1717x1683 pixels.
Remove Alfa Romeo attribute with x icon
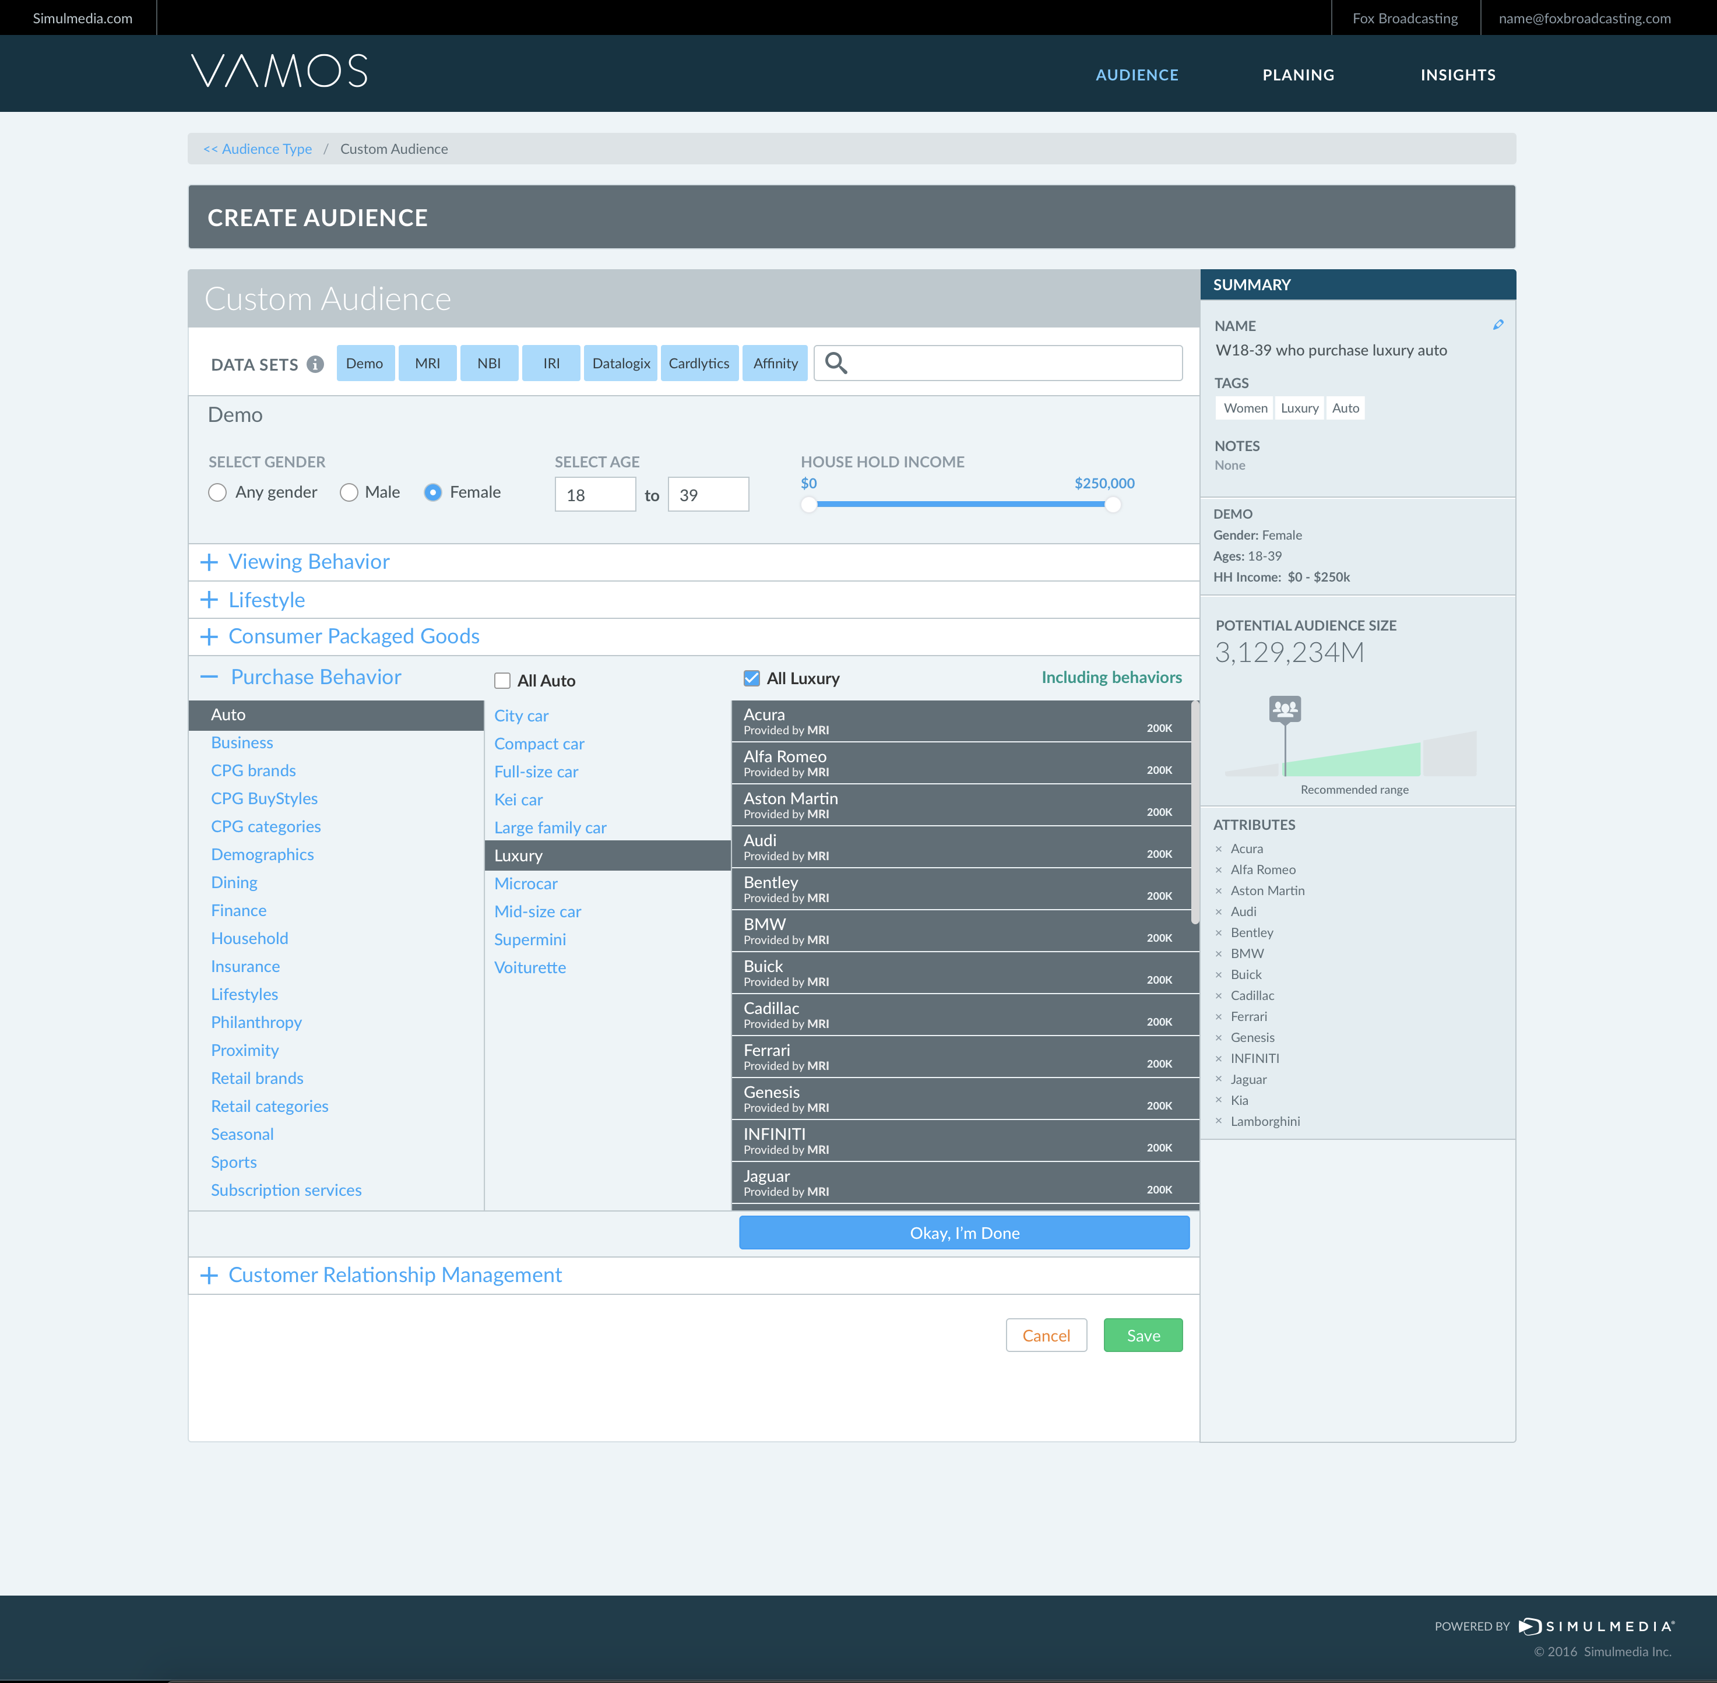(x=1218, y=870)
